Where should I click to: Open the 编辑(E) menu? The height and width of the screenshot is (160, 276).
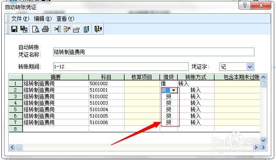tap(42, 19)
